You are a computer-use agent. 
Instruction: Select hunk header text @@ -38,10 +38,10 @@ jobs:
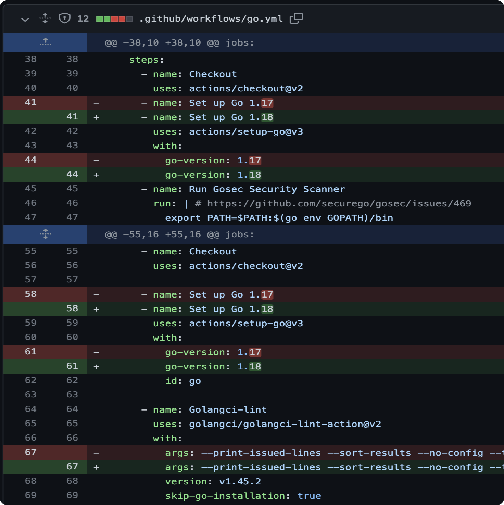coord(179,43)
